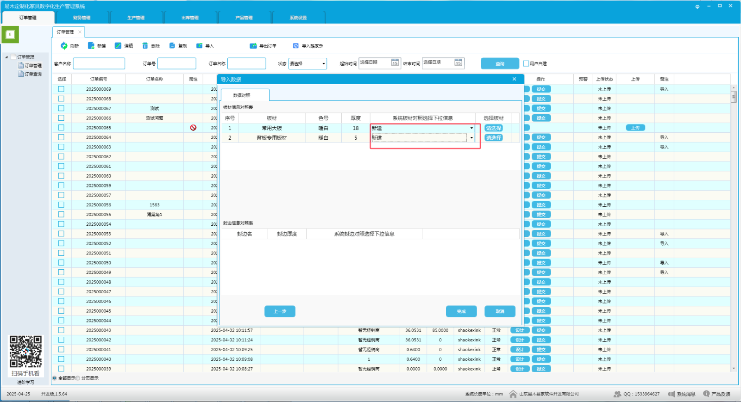
Task: Click red prohibited icon in order 2025000065 row
Action: tap(193, 128)
